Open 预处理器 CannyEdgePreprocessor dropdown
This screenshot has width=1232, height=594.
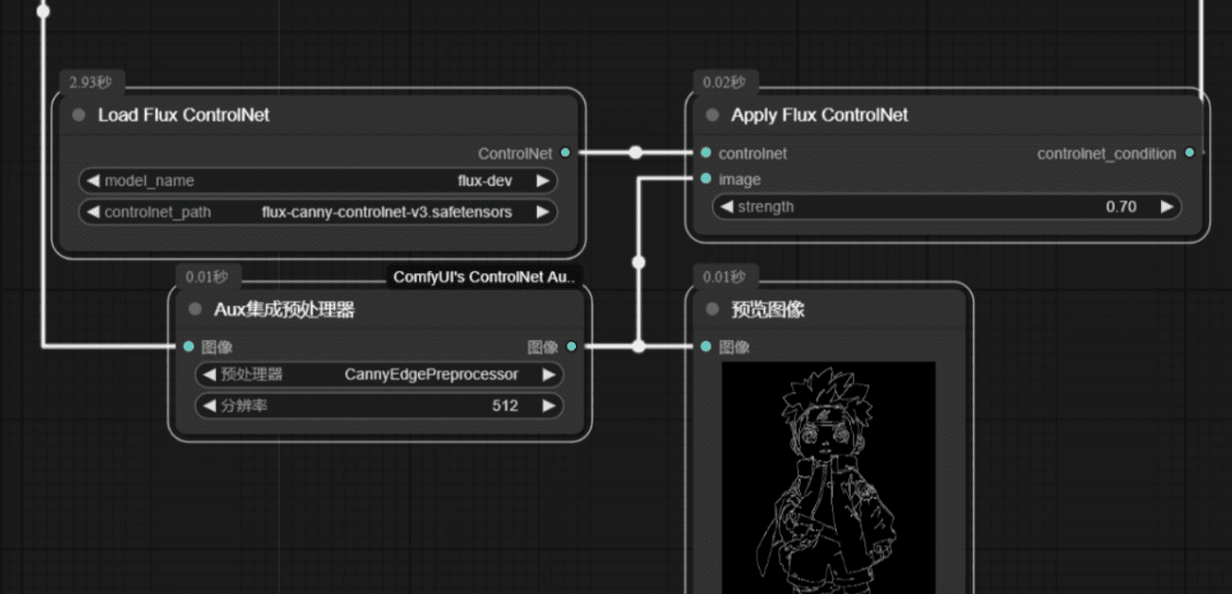pyautogui.click(x=378, y=374)
